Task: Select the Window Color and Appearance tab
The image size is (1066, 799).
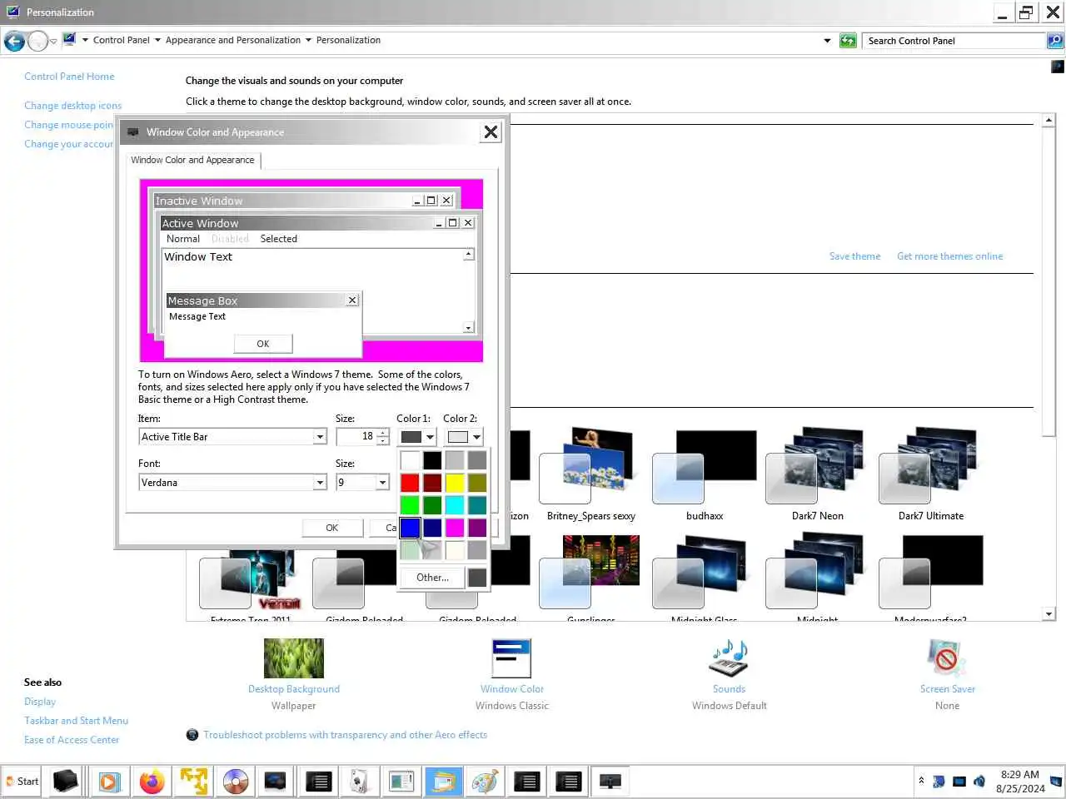Action: click(192, 160)
